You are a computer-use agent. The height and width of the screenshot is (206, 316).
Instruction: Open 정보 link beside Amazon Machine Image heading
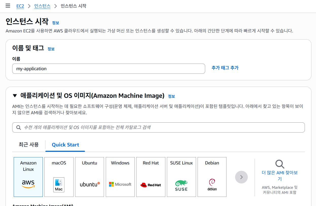(x=171, y=96)
